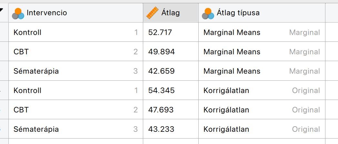Click the nominal icon beside Intervencio header

point(18,13)
